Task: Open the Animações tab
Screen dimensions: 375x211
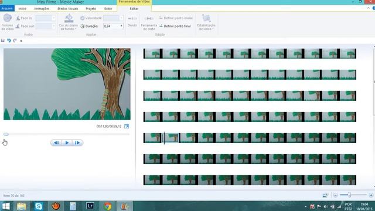Action: (42, 9)
